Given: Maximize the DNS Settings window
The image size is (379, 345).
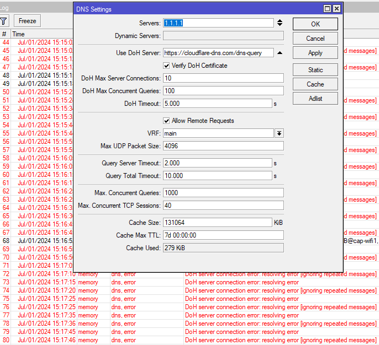Looking at the screenshot, I should (327, 9).
